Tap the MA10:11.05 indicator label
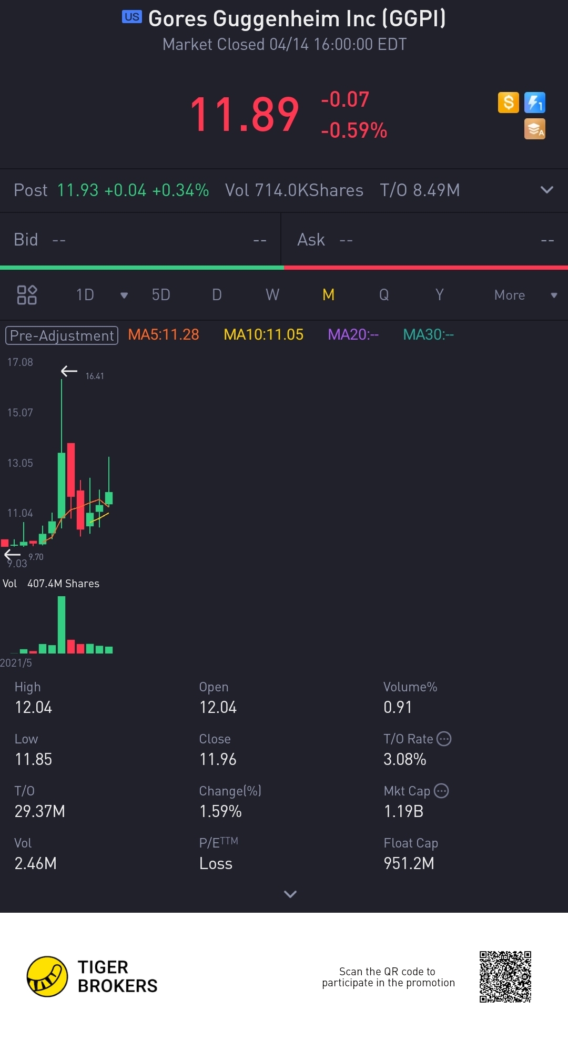 click(x=263, y=334)
